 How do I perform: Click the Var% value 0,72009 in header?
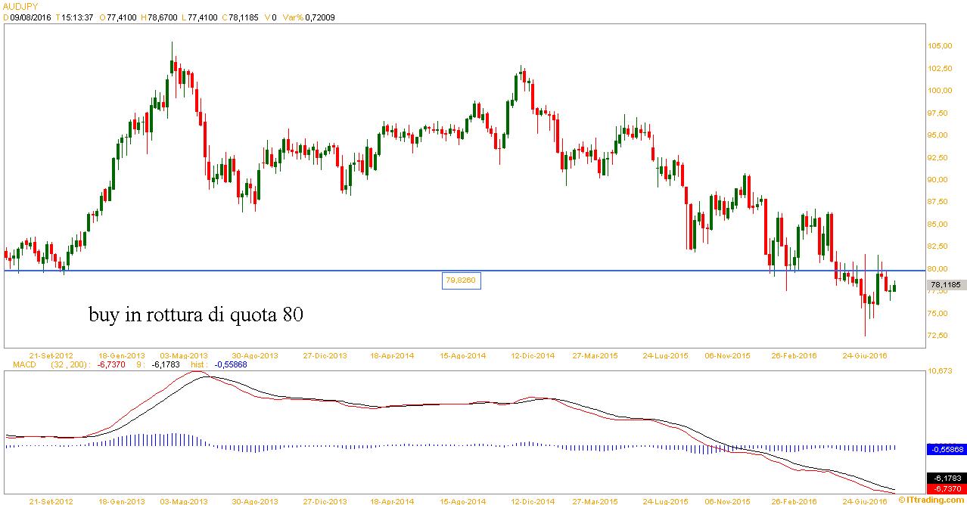coord(319,17)
